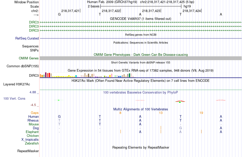
Task: Open the GTEx Gene Expression track title
Action: click(x=141, y=71)
